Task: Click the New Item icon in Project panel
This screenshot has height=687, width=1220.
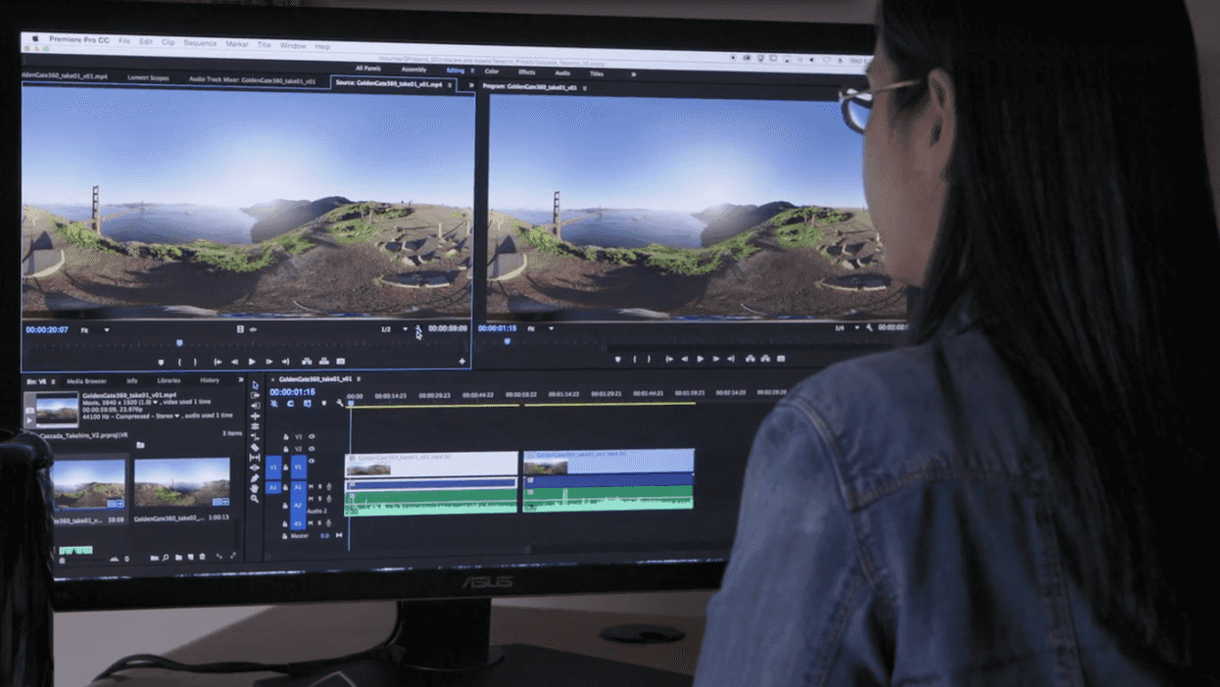Action: [x=190, y=557]
